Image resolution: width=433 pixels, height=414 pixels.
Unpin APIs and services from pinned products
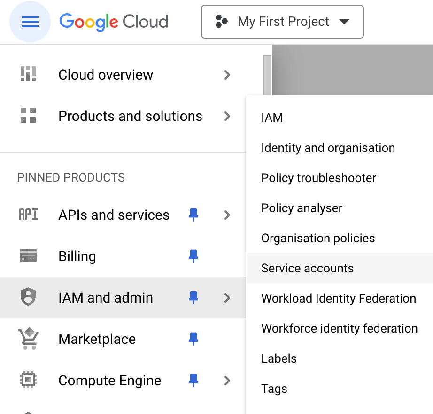[193, 215]
